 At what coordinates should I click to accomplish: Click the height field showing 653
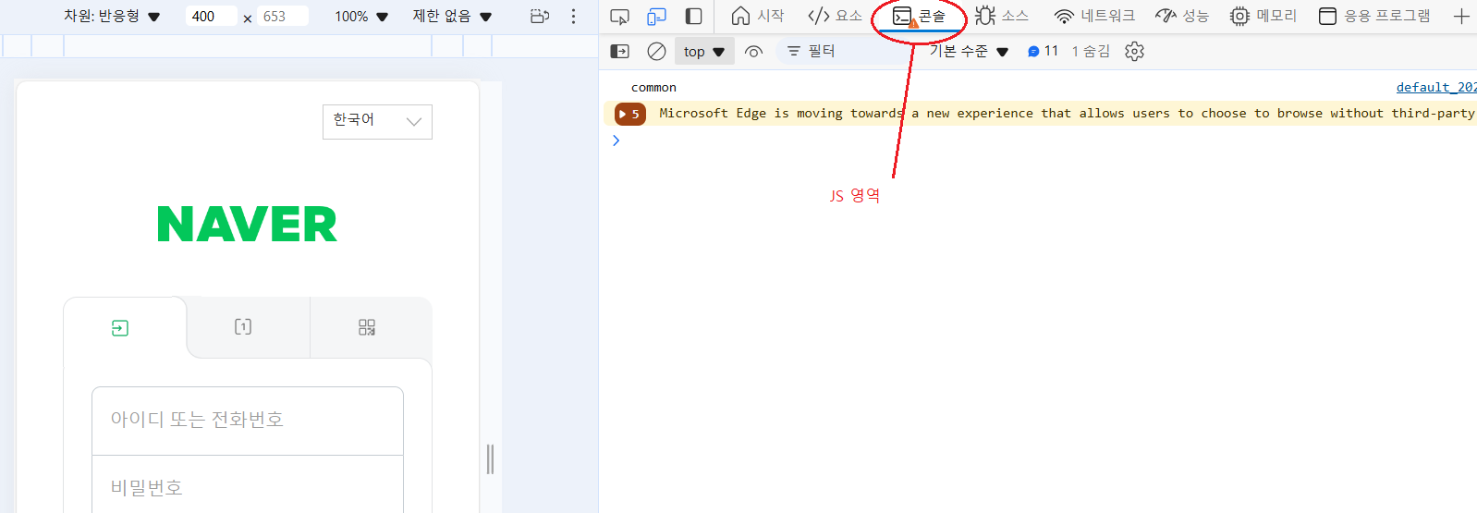click(x=283, y=17)
